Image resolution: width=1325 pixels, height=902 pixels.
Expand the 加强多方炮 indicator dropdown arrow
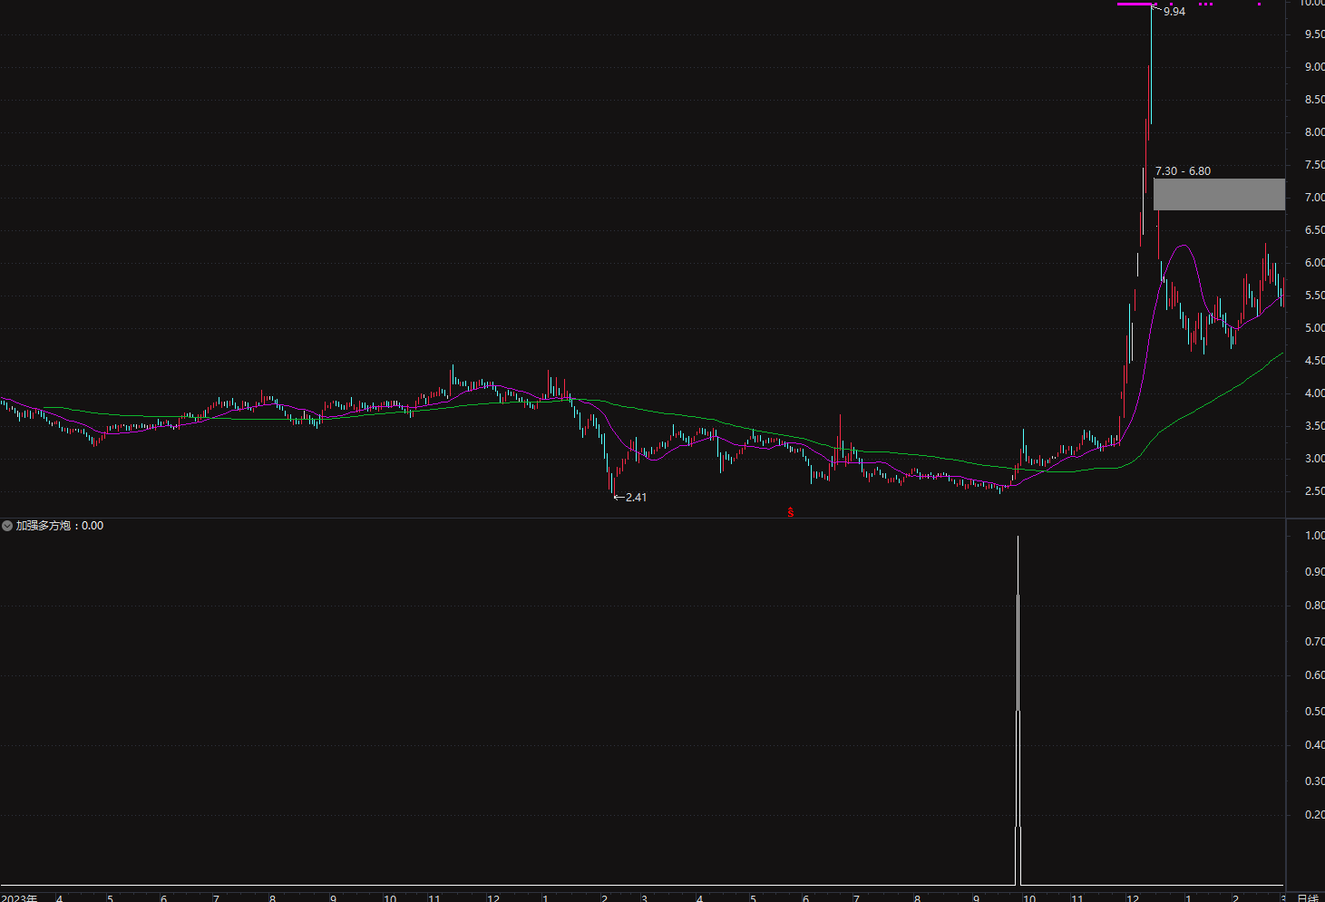coord(7,526)
